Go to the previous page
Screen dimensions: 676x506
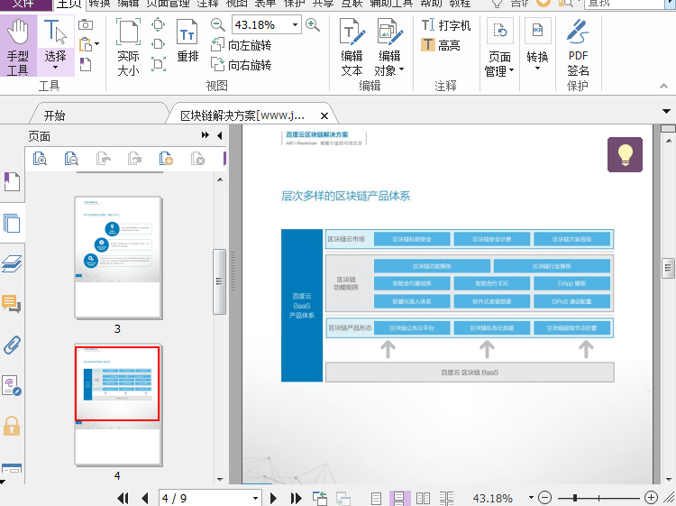(x=145, y=498)
